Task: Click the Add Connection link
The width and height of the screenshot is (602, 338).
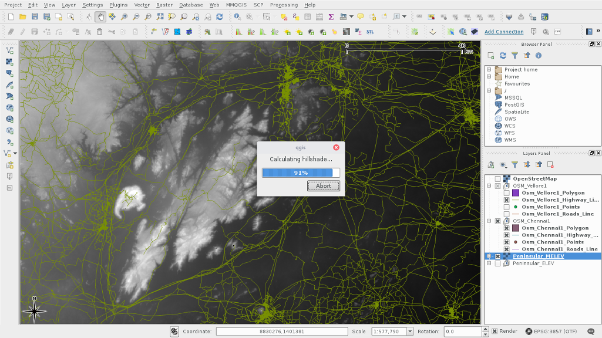Action: [x=504, y=32]
